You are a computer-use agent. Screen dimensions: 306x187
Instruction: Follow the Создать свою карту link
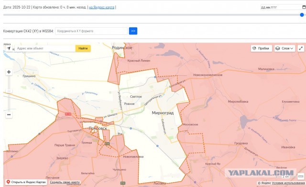point(65,182)
